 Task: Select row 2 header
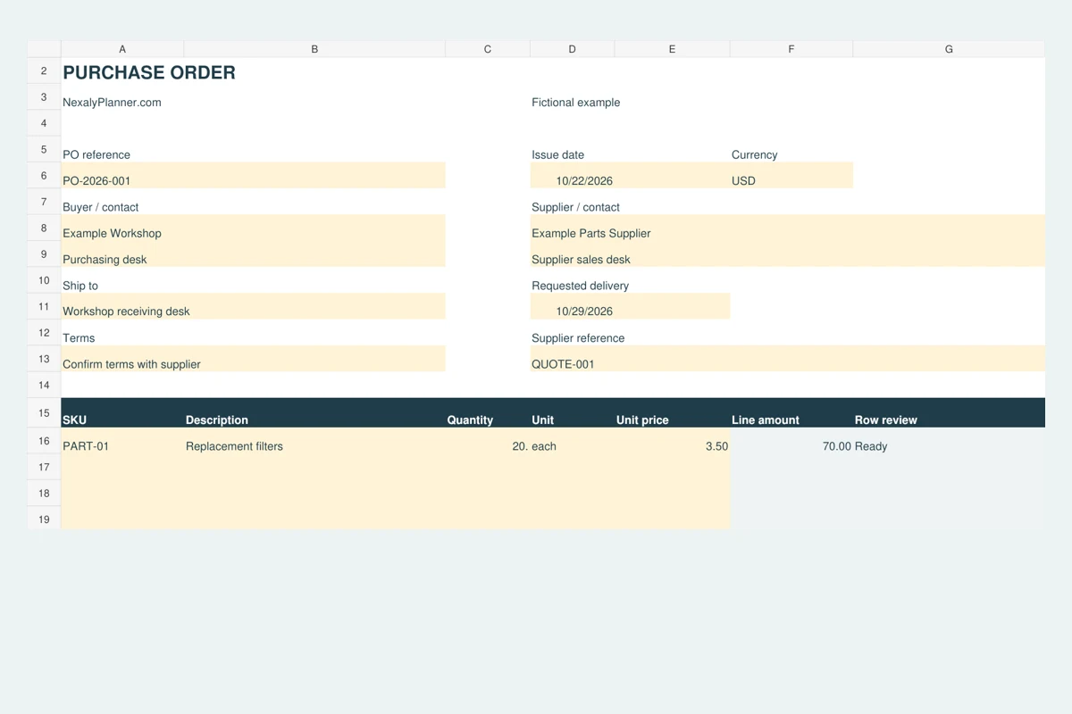pyautogui.click(x=44, y=71)
